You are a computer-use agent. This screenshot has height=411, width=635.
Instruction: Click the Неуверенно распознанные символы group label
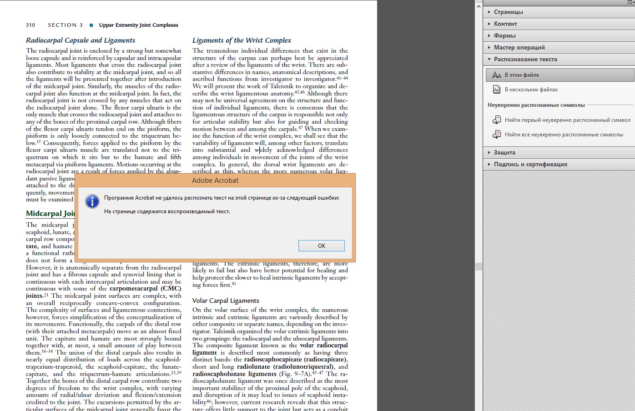click(536, 105)
